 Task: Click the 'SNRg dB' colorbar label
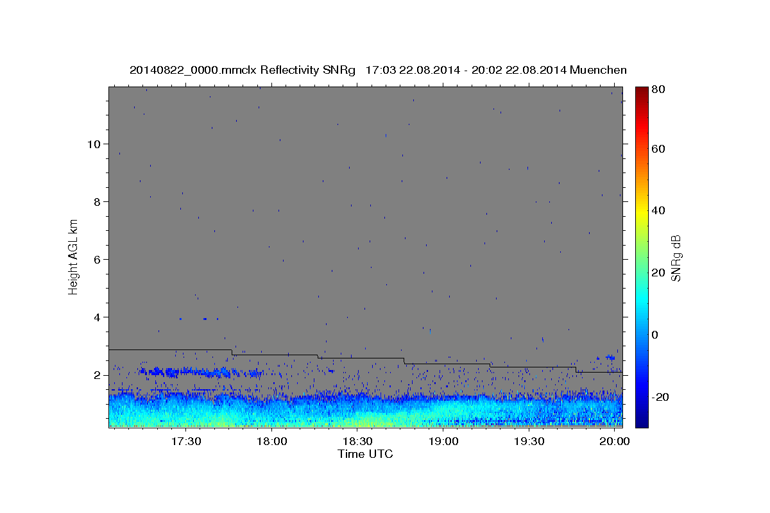coord(676,258)
